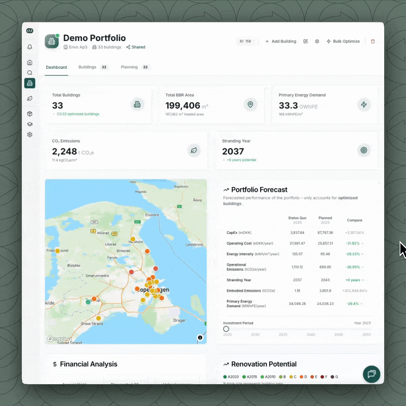The width and height of the screenshot is (406, 406).
Task: Switch to the Planning tab
Action: point(129,67)
